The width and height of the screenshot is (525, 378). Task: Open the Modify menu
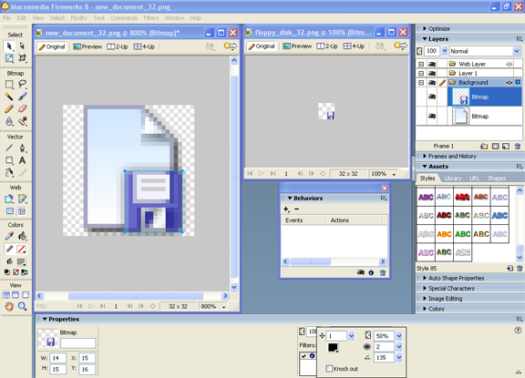(x=78, y=18)
